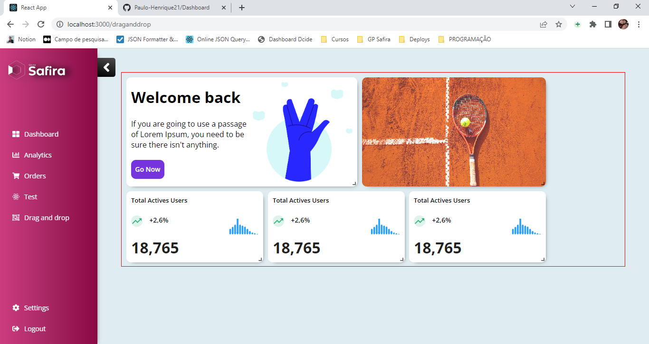Click the resize handle of the tennis image card
Image resolution: width=649 pixels, height=344 pixels.
[543, 183]
